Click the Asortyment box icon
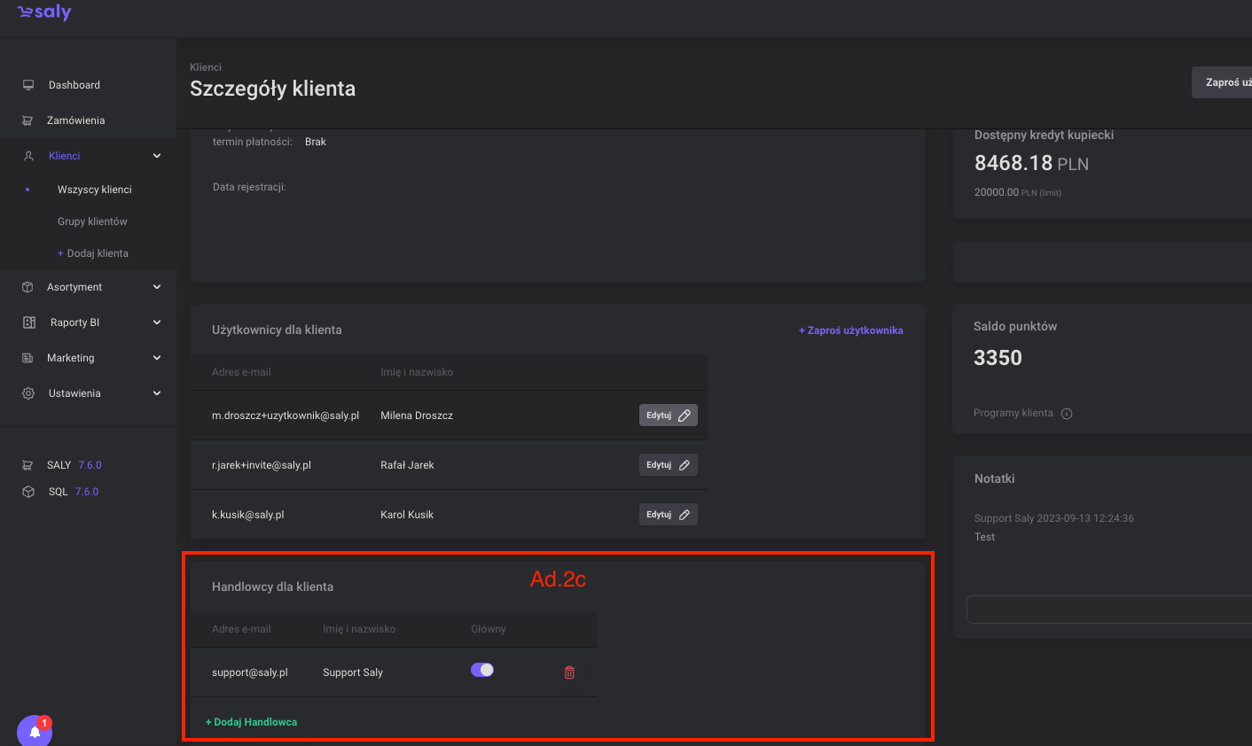 click(x=28, y=287)
